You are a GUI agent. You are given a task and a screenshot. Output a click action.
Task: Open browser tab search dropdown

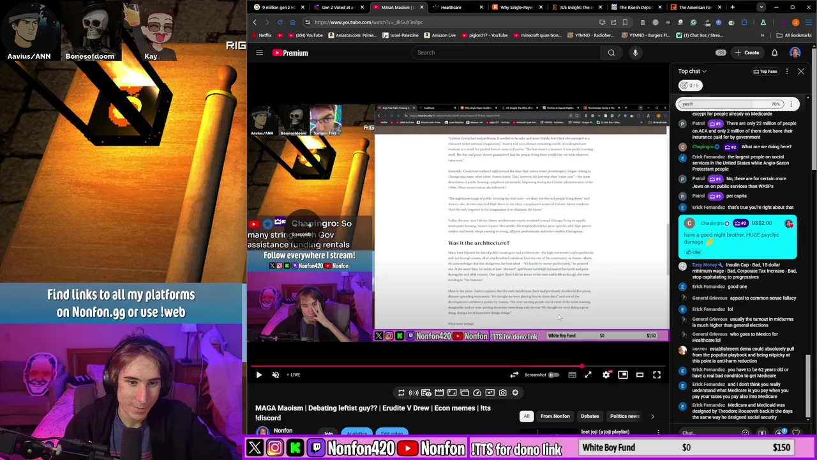[761, 8]
